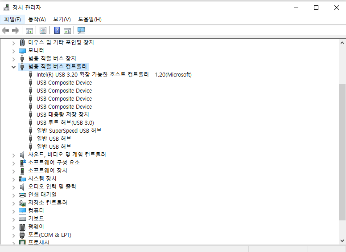The height and width of the screenshot is (252, 346).
Task: Click the computer icon beside 컴퓨터
Action: point(22,211)
